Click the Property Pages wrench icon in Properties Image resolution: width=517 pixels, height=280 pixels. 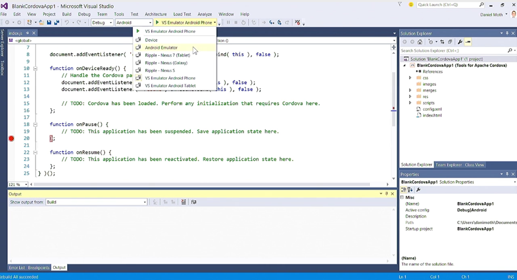418,190
